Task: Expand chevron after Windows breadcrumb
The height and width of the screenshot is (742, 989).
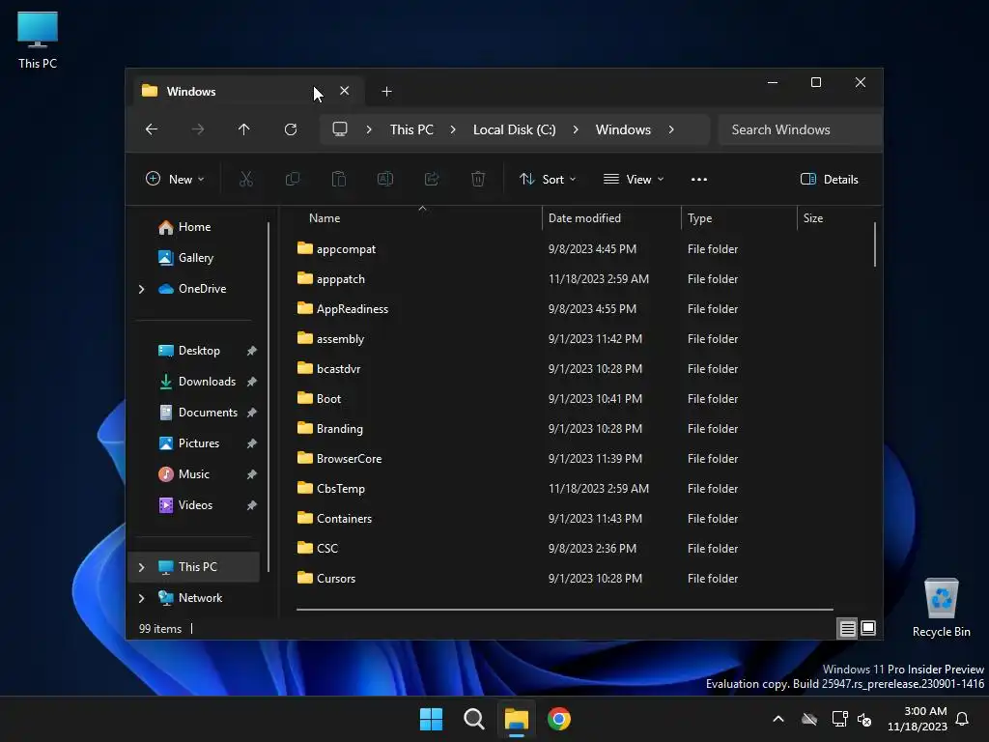Action: (x=671, y=129)
